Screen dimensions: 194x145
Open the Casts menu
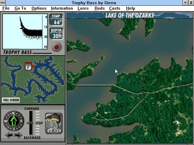tap(115, 8)
